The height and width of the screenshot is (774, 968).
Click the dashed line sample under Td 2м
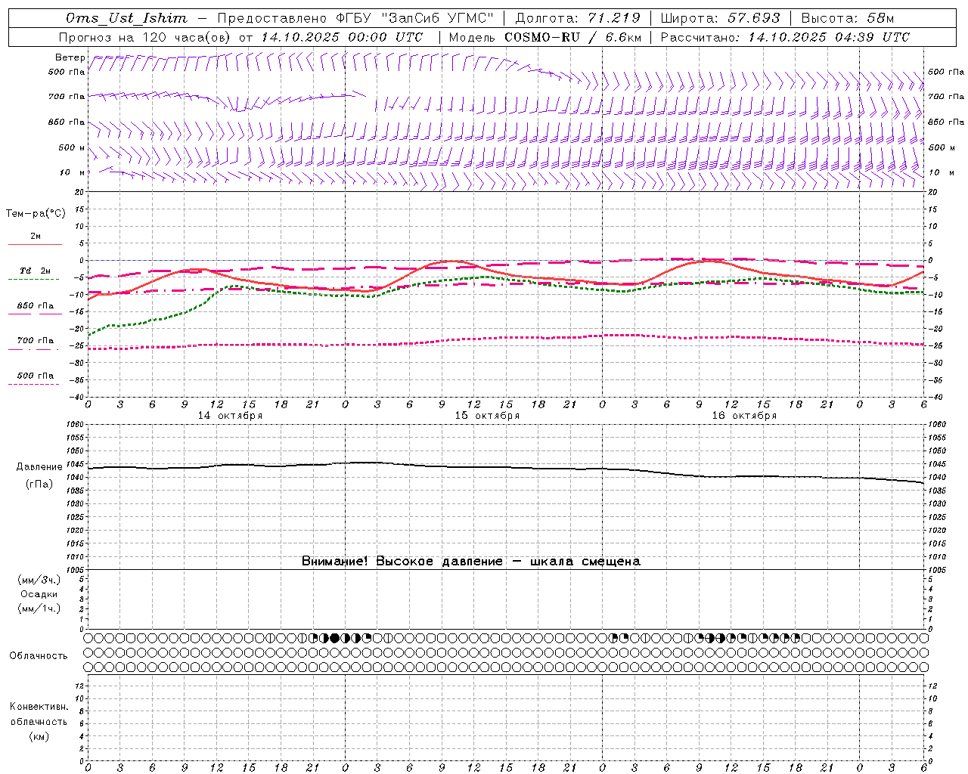(x=33, y=280)
